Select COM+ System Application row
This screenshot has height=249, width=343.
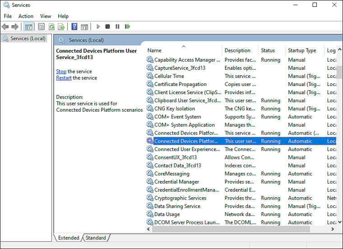pyautogui.click(x=241, y=125)
